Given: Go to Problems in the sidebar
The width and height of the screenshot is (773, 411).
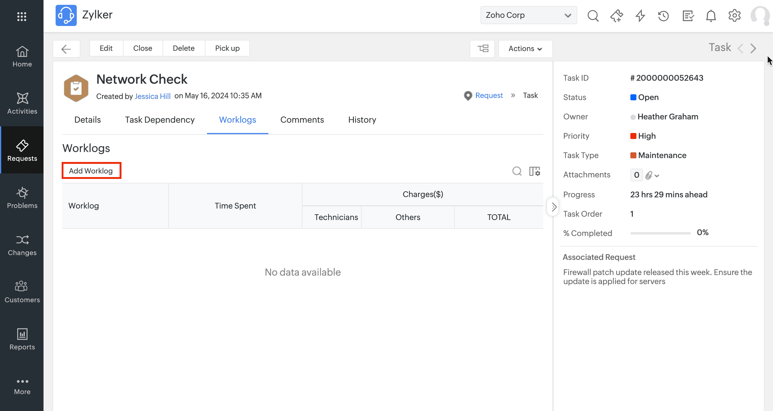Looking at the screenshot, I should [x=22, y=198].
